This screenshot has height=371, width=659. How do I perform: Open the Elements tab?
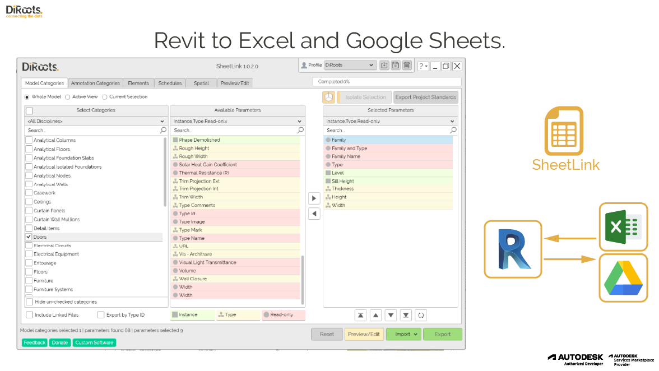point(138,83)
